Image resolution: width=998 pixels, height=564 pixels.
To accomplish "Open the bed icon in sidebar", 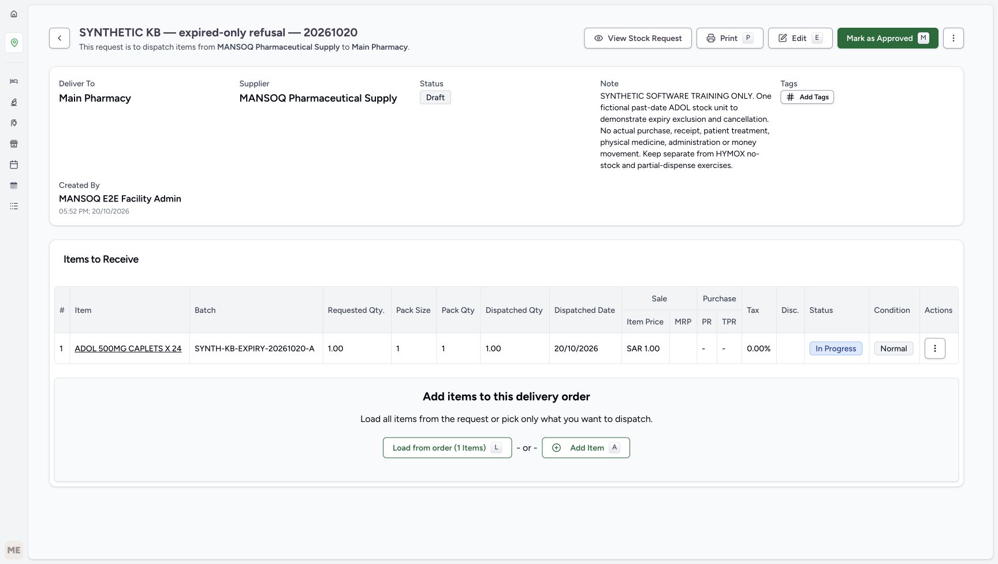I will (14, 81).
